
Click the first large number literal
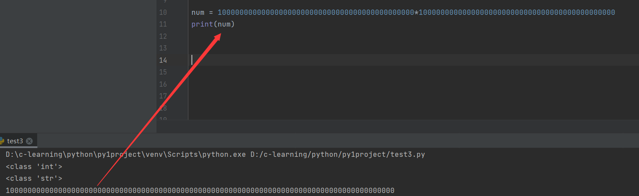[x=316, y=12]
